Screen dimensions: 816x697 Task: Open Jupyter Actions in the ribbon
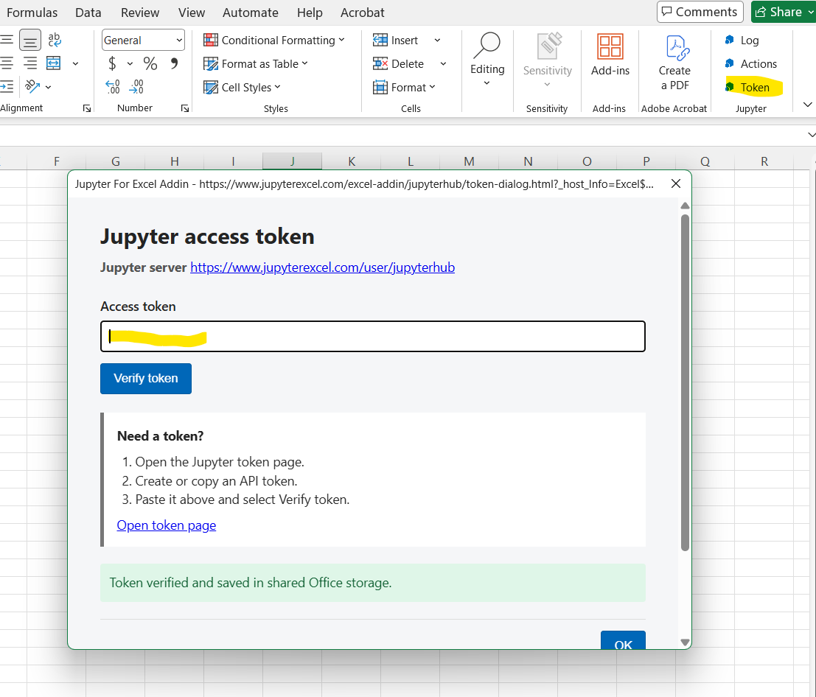coord(750,63)
